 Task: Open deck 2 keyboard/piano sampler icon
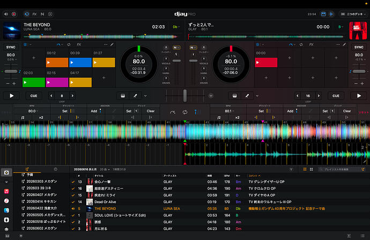click(x=234, y=96)
